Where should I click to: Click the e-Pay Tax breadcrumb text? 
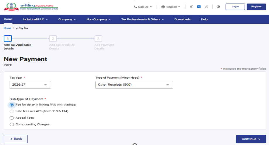coord(22,28)
